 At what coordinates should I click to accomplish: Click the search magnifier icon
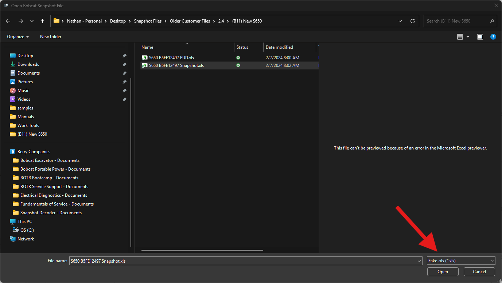(492, 21)
